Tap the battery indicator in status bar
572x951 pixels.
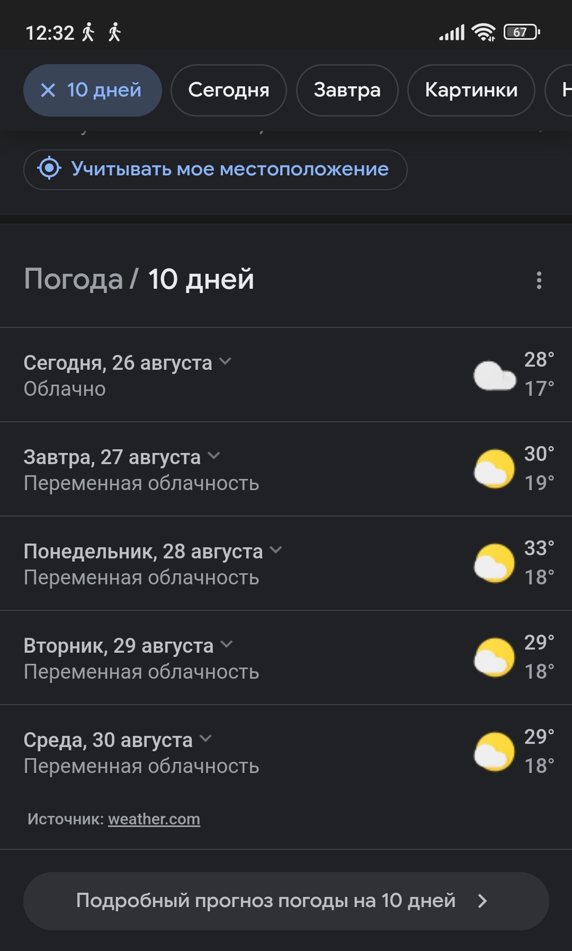[521, 32]
